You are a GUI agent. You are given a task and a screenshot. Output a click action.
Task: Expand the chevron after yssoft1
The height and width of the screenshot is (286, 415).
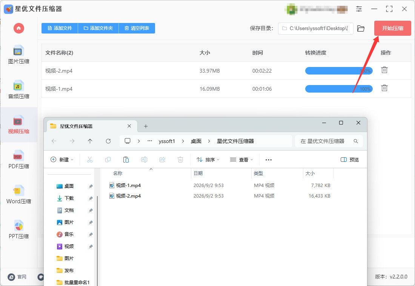coord(183,141)
